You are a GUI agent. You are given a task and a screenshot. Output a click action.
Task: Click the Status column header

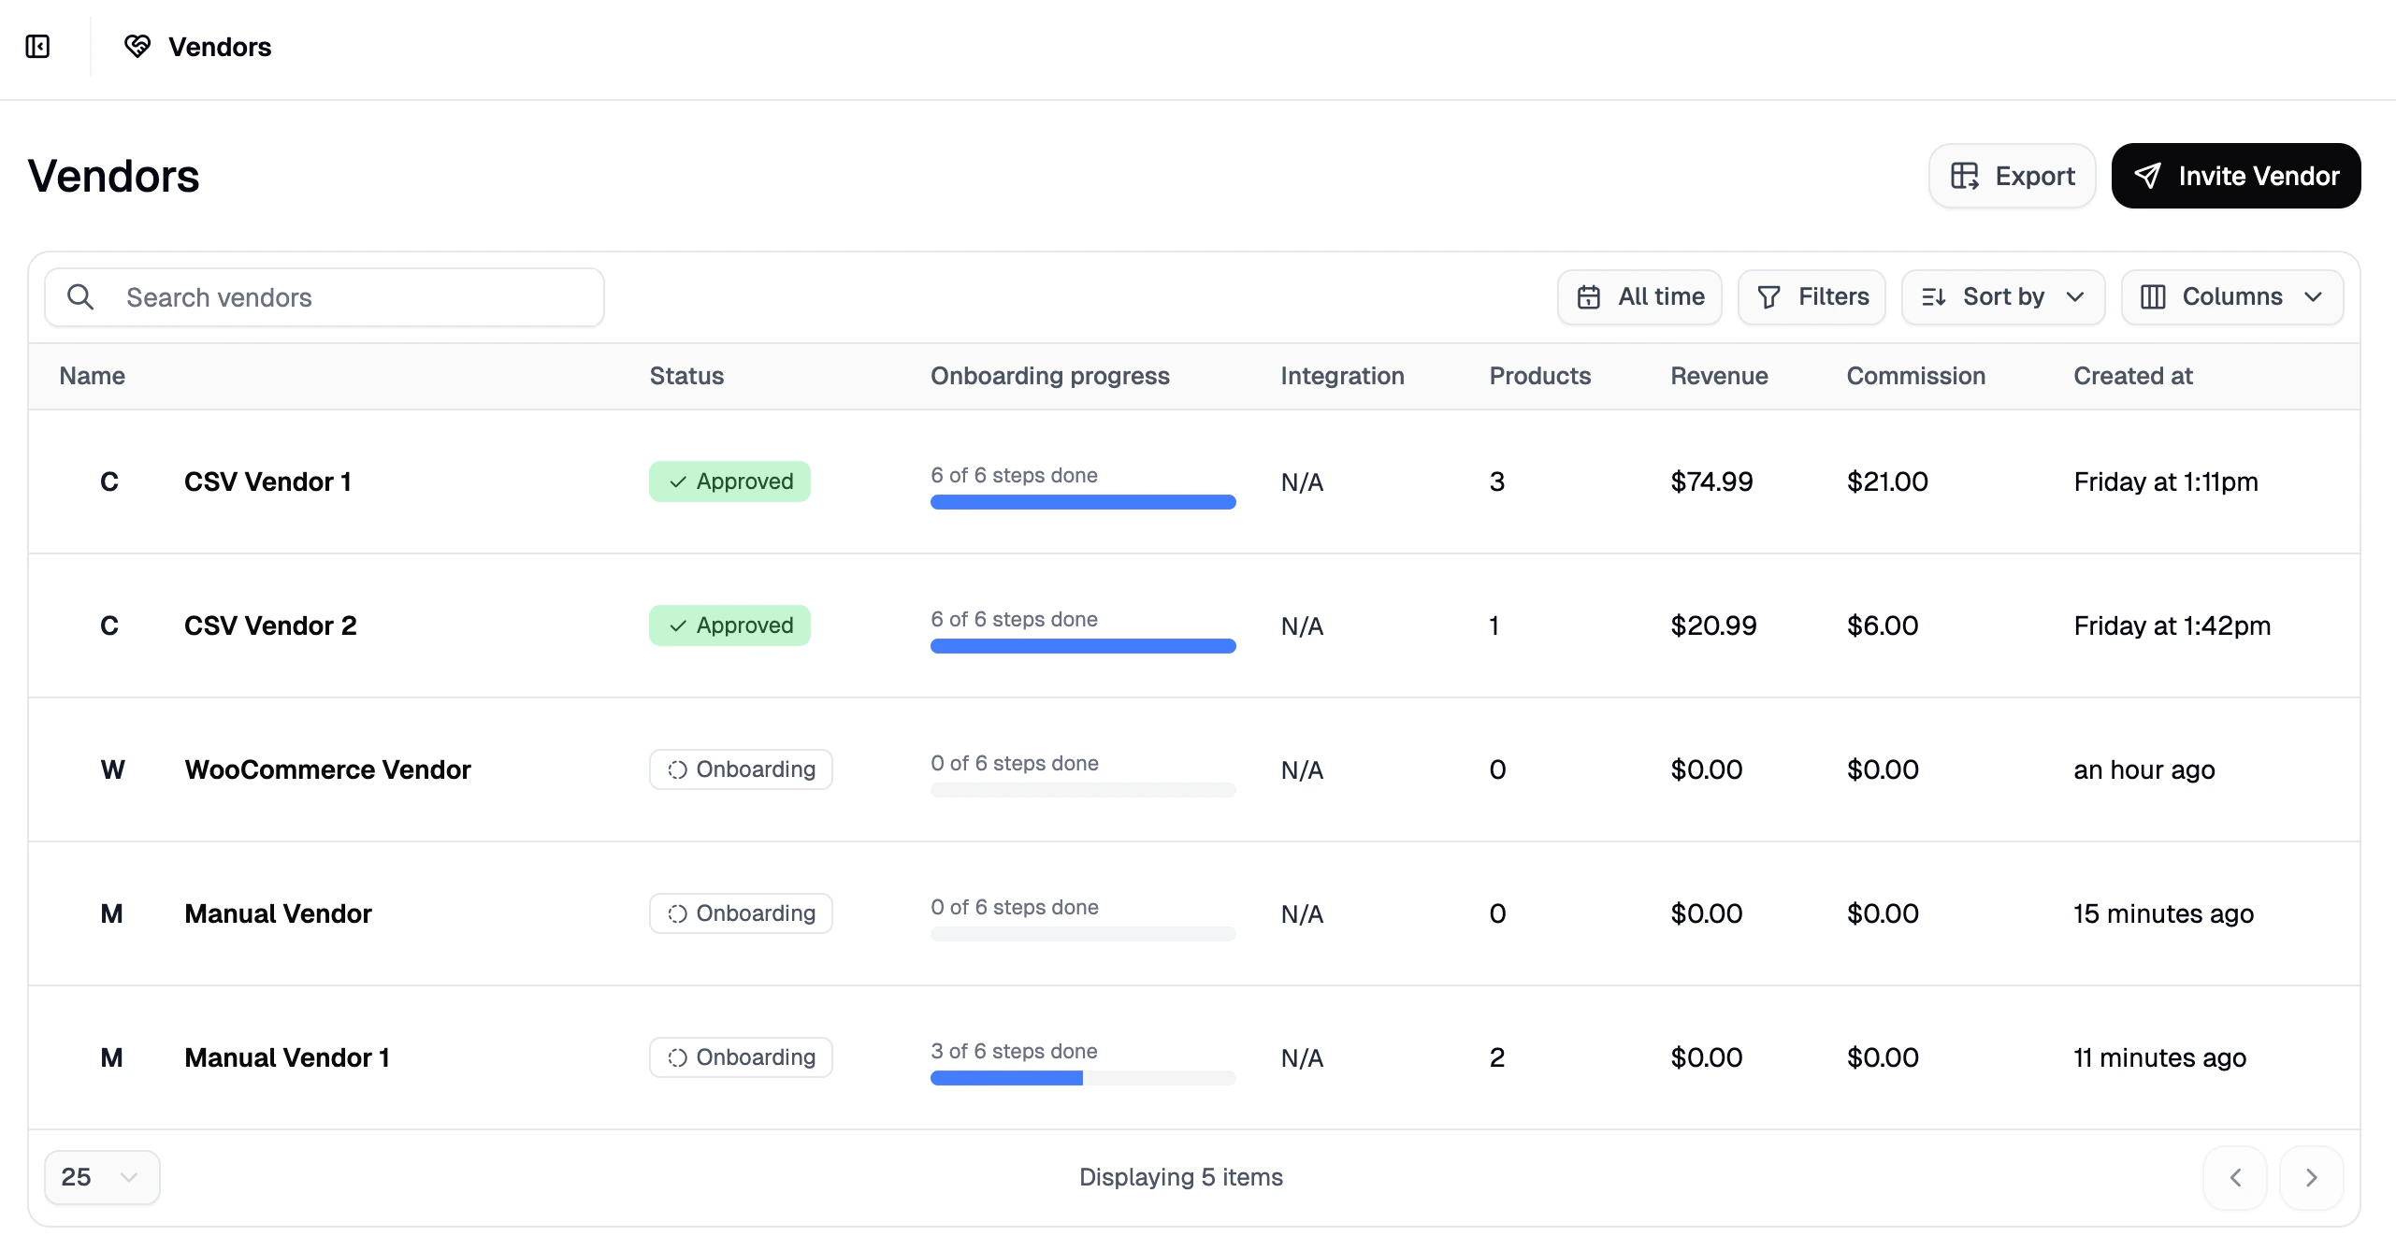coord(686,376)
